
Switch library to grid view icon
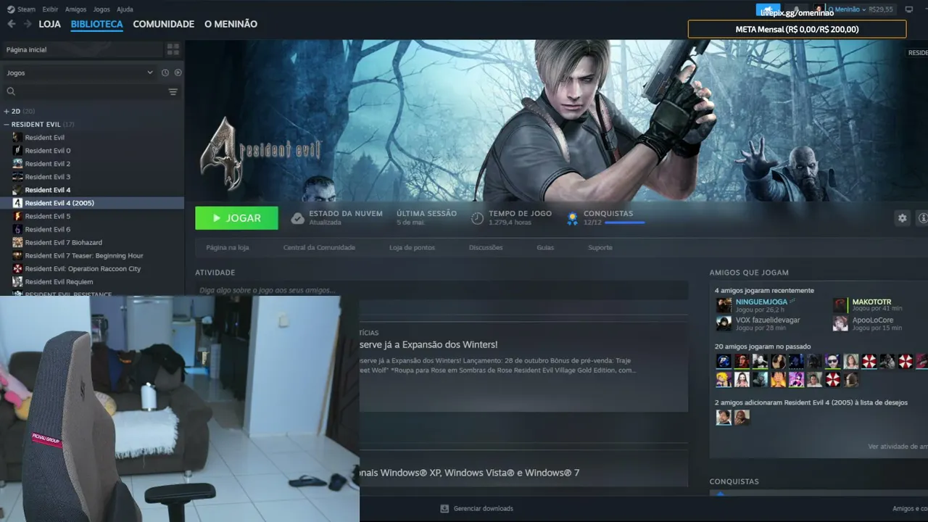(173, 49)
